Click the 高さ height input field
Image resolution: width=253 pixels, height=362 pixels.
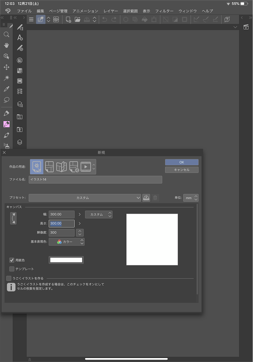point(61,223)
